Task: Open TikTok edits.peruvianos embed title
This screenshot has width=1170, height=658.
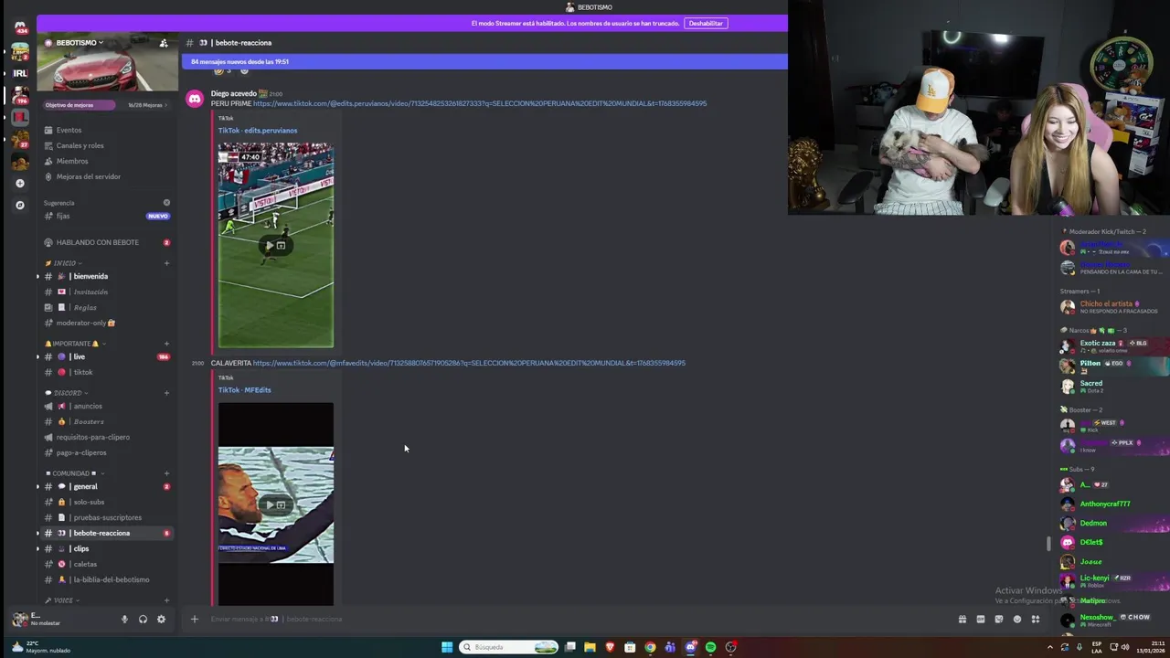Action: point(258,131)
